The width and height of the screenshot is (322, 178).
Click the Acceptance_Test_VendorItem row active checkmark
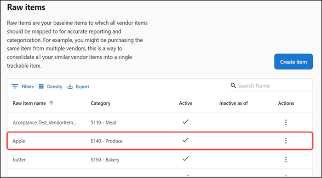pyautogui.click(x=185, y=121)
